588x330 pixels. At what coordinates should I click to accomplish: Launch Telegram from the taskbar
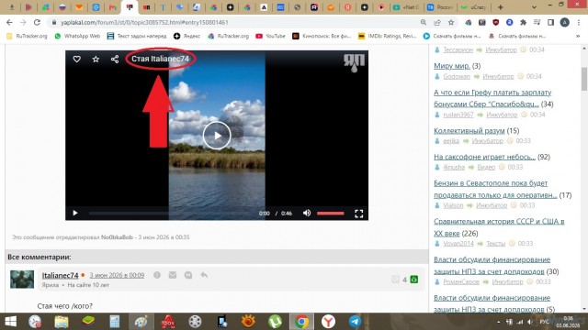click(x=356, y=321)
